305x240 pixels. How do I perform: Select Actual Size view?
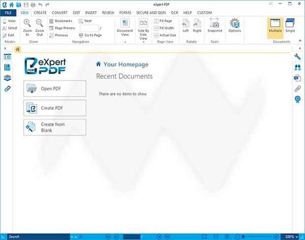click(x=165, y=35)
